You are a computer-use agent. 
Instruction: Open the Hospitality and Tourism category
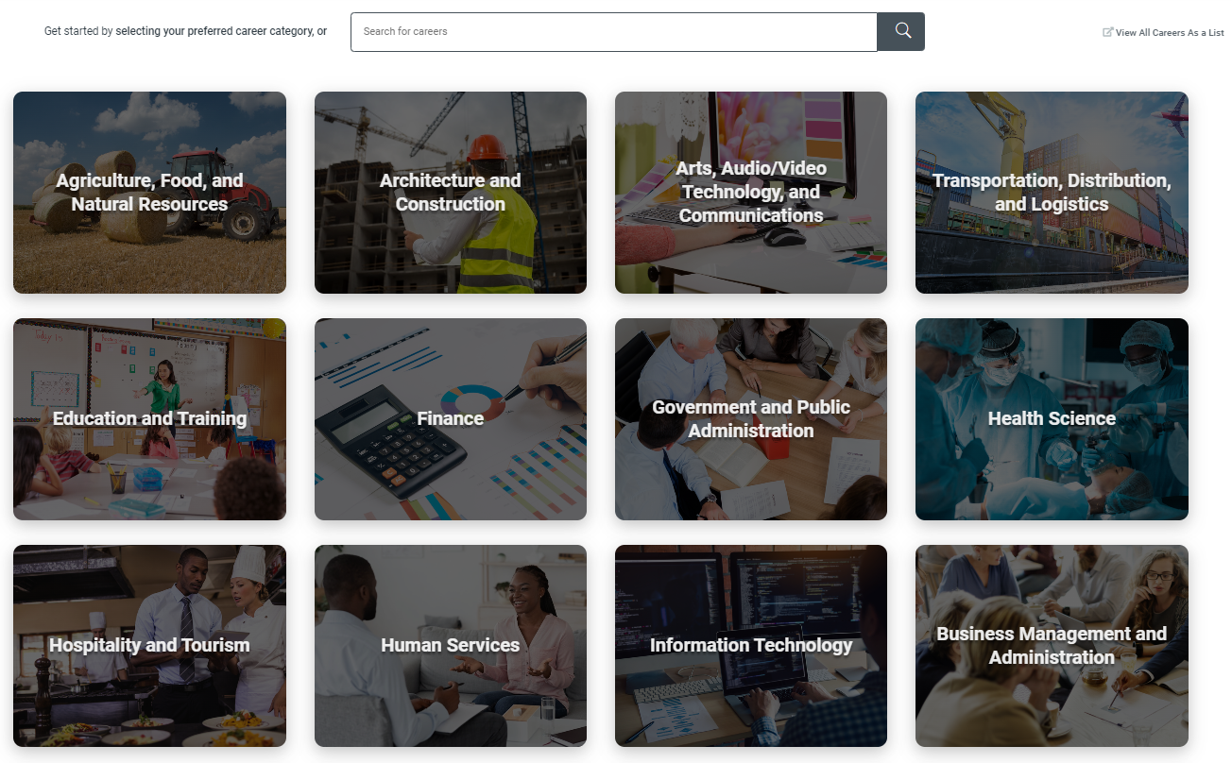(x=149, y=646)
